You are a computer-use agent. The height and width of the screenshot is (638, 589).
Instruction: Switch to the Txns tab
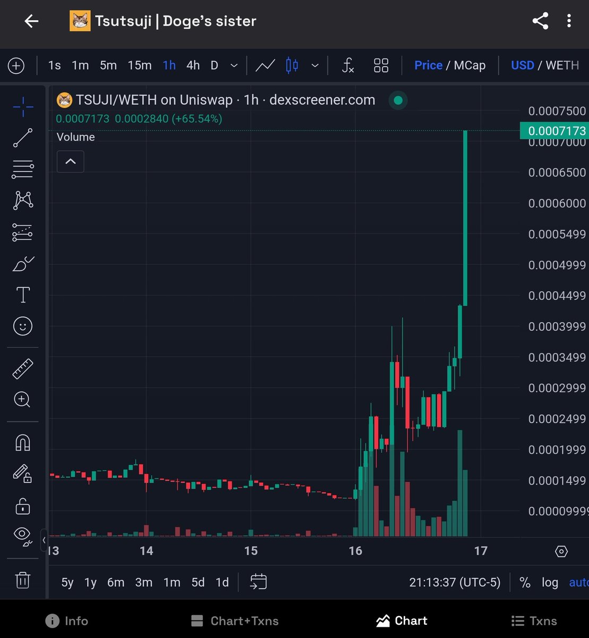point(534,620)
